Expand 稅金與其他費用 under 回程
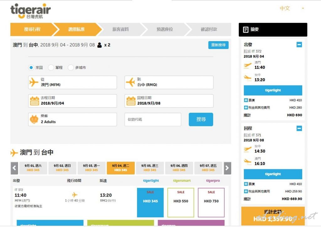 (x=246, y=191)
